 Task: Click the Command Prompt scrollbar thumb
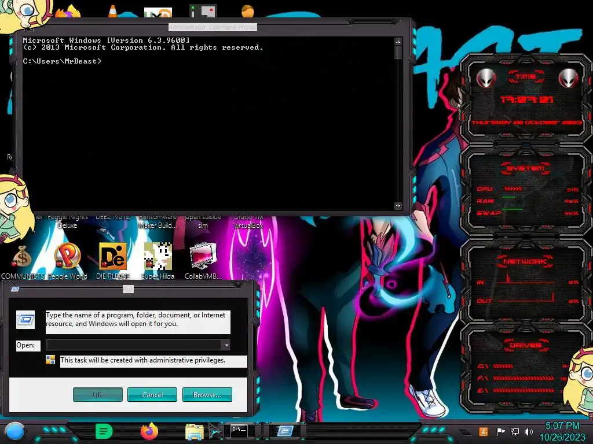398,52
